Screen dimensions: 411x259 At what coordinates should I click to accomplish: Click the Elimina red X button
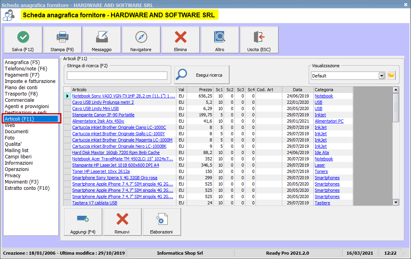180,40
